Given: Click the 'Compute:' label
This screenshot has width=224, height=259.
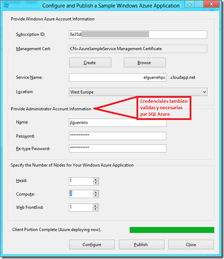Looking at the screenshot, I should pyautogui.click(x=25, y=194).
